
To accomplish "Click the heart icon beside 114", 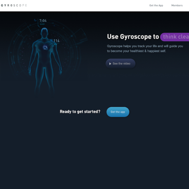I will tap(51, 40).
